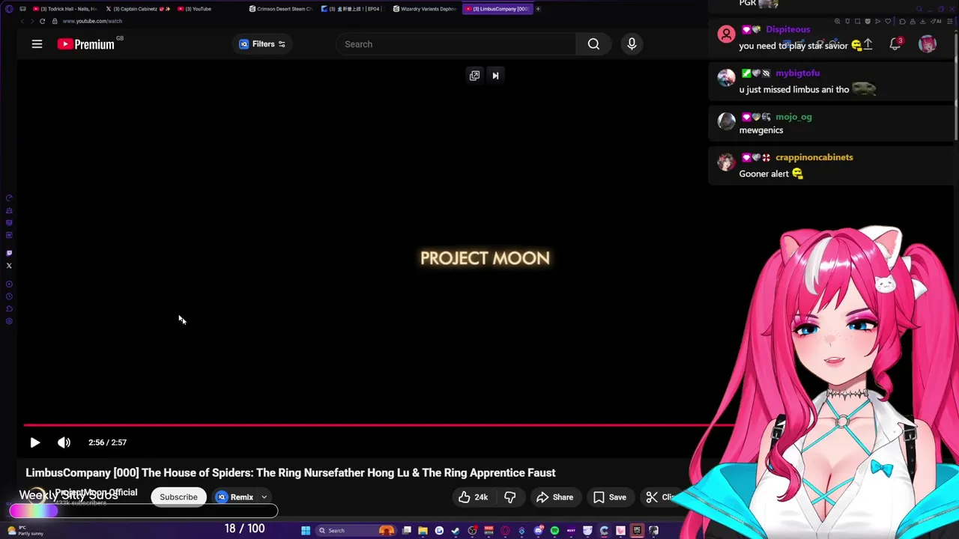The image size is (959, 539).
Task: Open Steam from the taskbar
Action: 456,531
